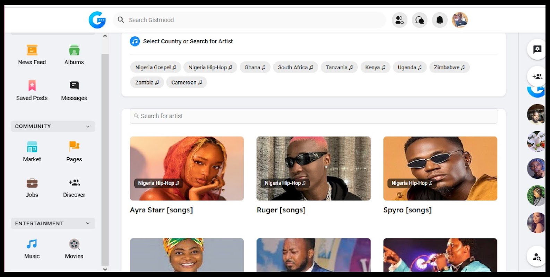Open the friends icon in top bar
The width and height of the screenshot is (550, 277).
[x=399, y=20]
